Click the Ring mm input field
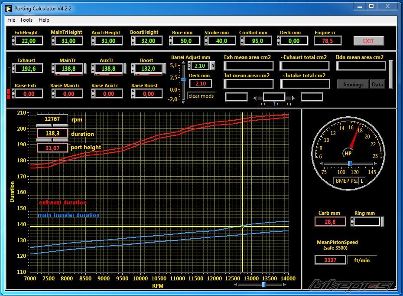 [x=367, y=222]
